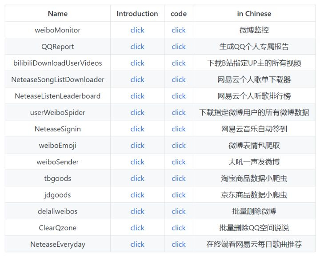Open Introduction link for delallweibos
This screenshot has height=257, width=320.
[x=137, y=211]
